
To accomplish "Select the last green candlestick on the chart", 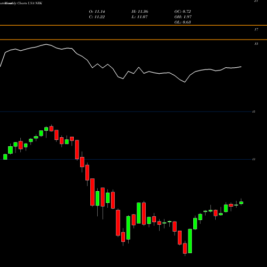I will (241, 202).
